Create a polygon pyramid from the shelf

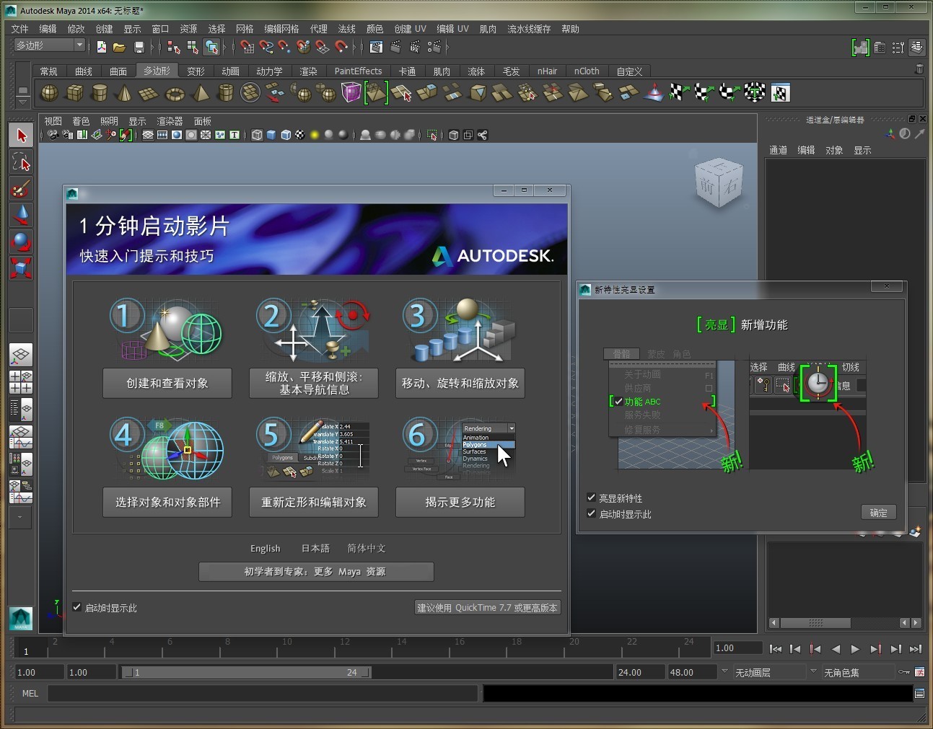200,93
